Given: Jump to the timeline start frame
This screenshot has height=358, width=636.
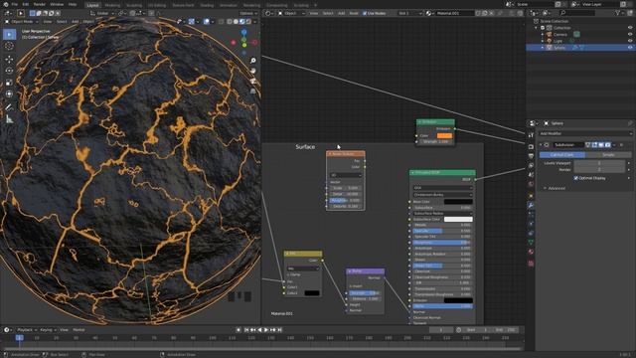Looking at the screenshot, I should click(x=246, y=330).
